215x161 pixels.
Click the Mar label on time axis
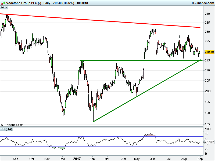click(107, 159)
